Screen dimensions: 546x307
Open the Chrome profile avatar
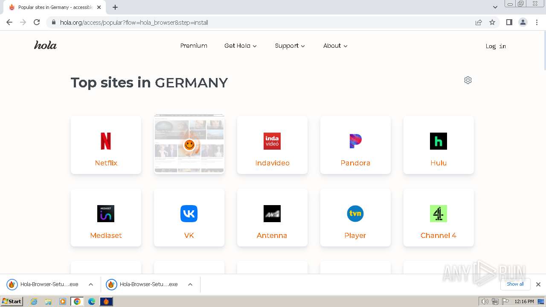[523, 22]
